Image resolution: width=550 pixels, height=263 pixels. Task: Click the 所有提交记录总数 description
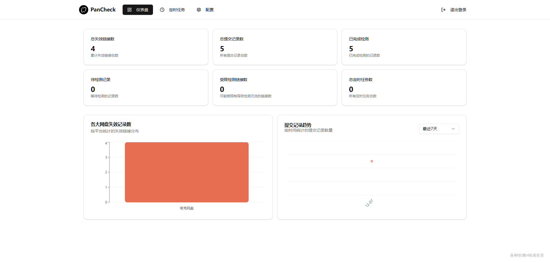(x=234, y=56)
